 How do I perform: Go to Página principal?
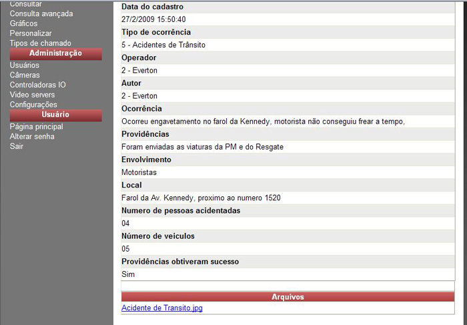coord(37,127)
